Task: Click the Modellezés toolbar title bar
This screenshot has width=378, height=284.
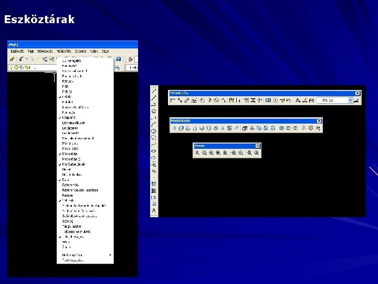Action: [x=244, y=121]
